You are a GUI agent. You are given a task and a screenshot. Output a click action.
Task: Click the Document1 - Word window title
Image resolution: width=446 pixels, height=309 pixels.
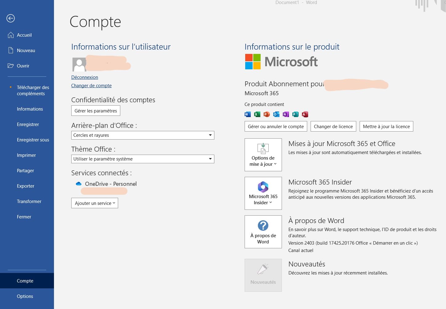(296, 2)
